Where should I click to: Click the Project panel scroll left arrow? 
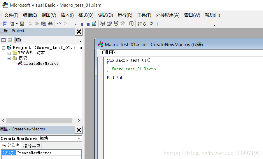click(x=3, y=120)
